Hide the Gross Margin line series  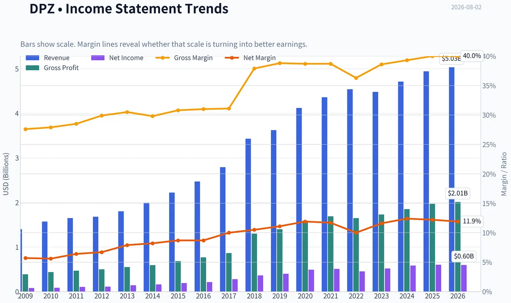click(x=184, y=58)
